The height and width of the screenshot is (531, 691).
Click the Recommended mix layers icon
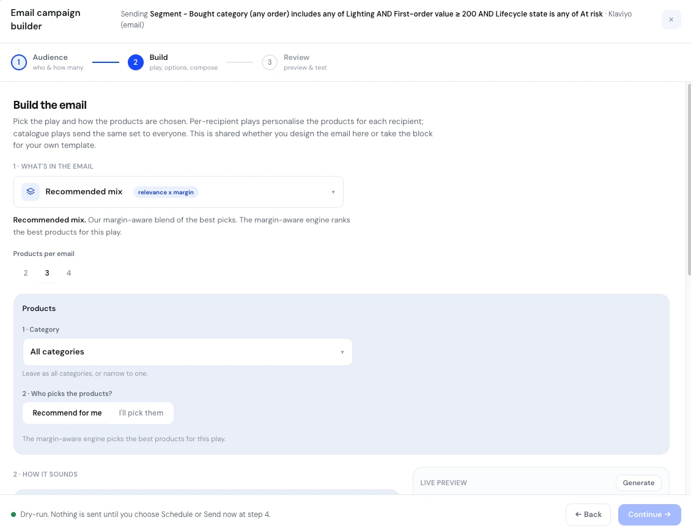(x=31, y=191)
